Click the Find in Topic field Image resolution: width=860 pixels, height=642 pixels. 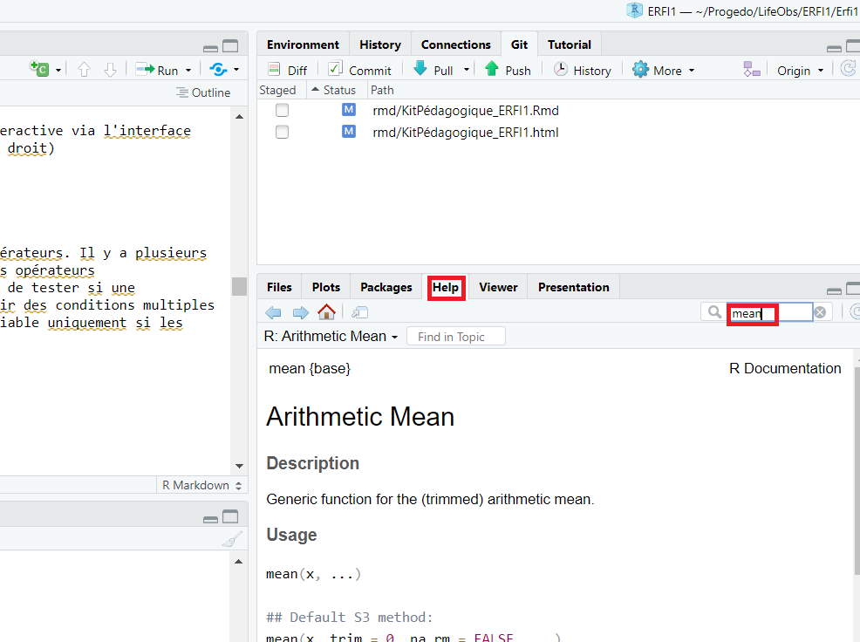click(x=455, y=337)
